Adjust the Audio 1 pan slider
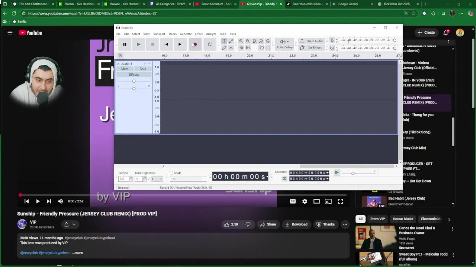The height and width of the screenshot is (267, 476). point(134,88)
